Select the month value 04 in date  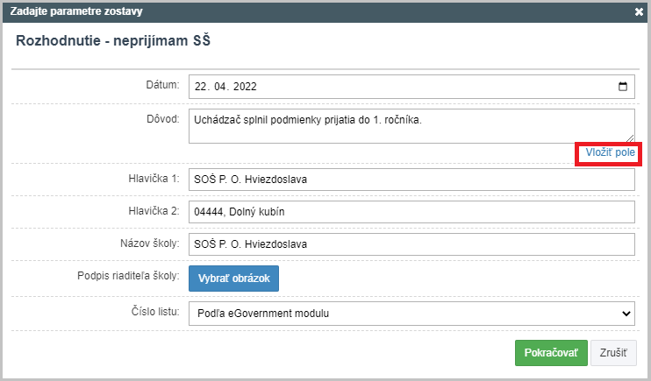[220, 86]
